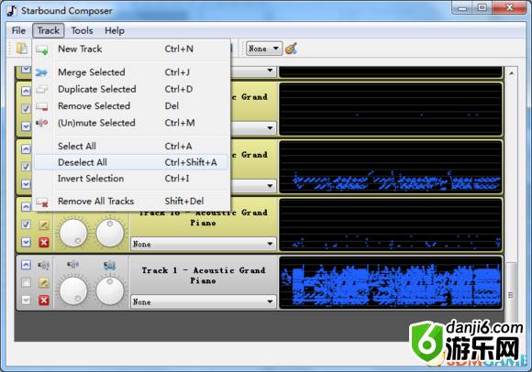Toggle checkbox of track directly above Track 16
This screenshot has height=372, width=532.
pyautogui.click(x=26, y=167)
